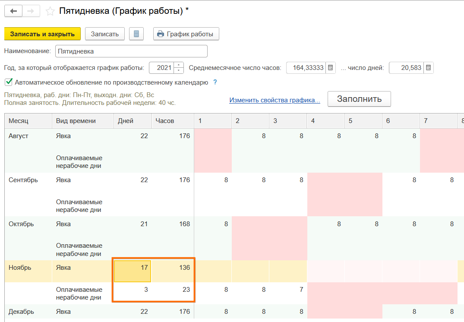Open the Изменить свойства графика link
The height and width of the screenshot is (322, 464).
[275, 100]
